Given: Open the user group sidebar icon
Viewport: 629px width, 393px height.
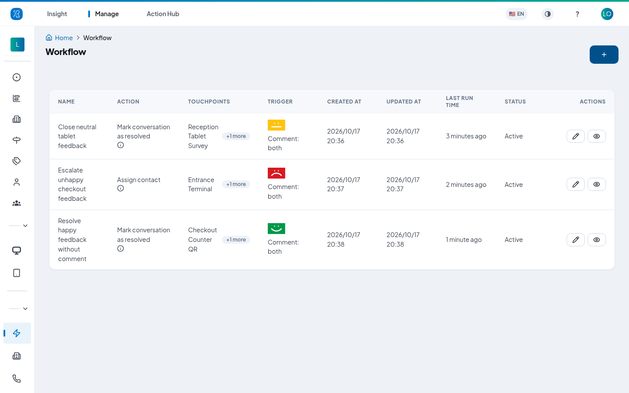Looking at the screenshot, I should pos(17,203).
